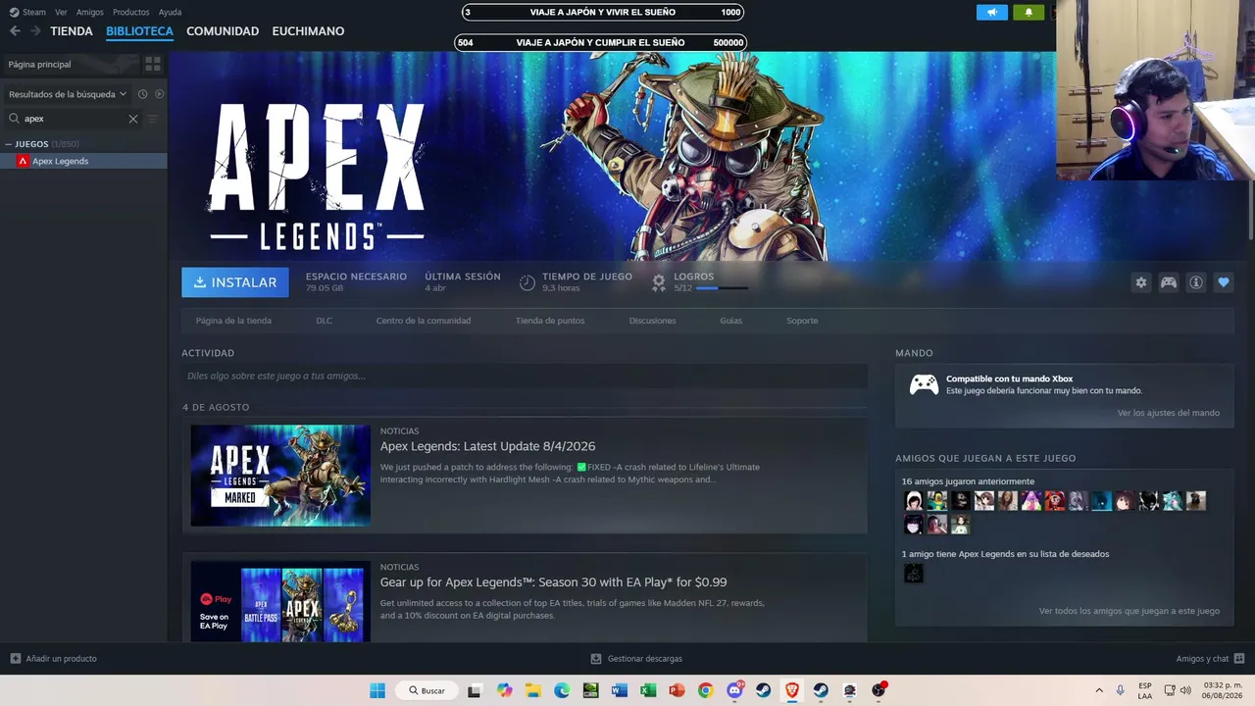Open Guías for Apex Legends
The image size is (1255, 706).
(731, 321)
